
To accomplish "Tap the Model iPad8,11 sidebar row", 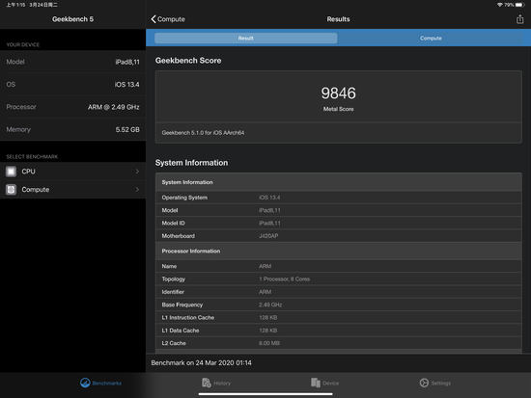I will click(x=72, y=62).
